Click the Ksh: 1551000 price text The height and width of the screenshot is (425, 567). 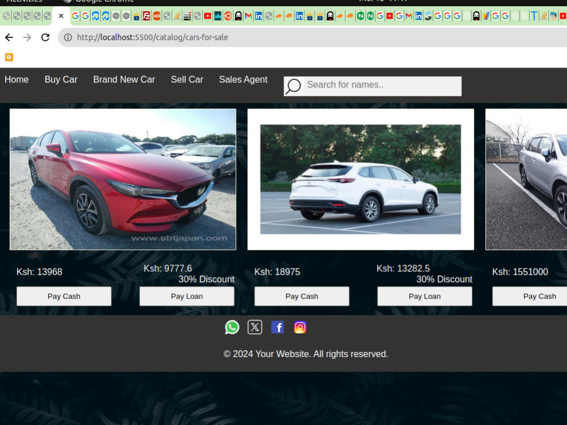520,272
